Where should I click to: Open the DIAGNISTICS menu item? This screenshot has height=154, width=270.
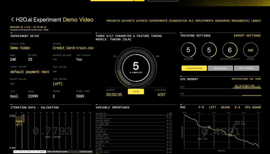[x=178, y=21]
